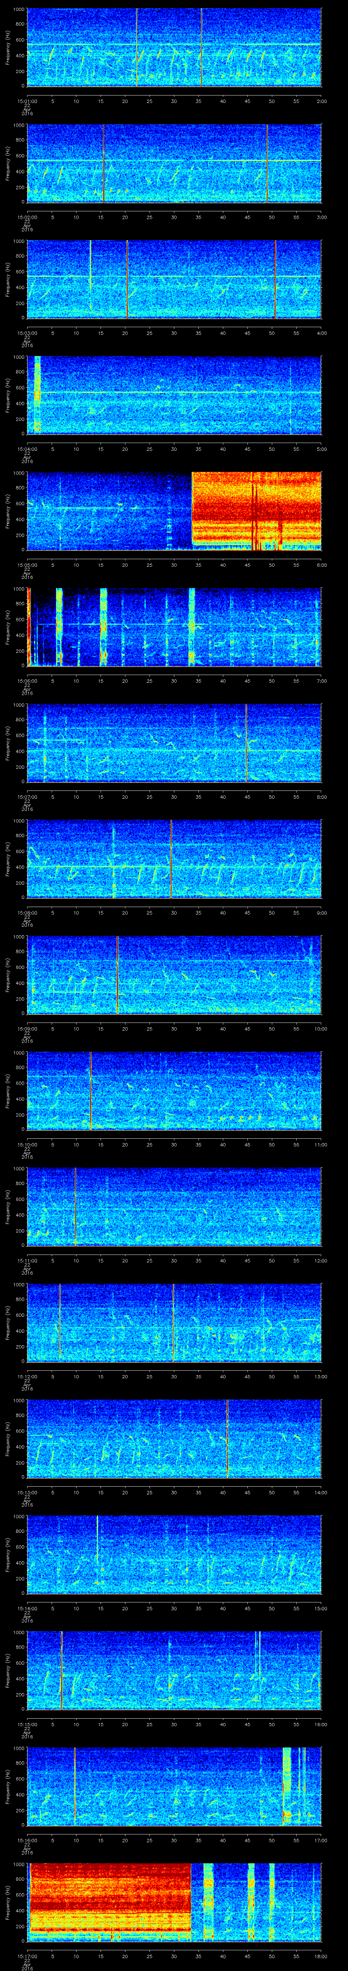Select the spectrogram panel starting at 15:02:00
Screen dimensions: 348x1971
click(174, 163)
